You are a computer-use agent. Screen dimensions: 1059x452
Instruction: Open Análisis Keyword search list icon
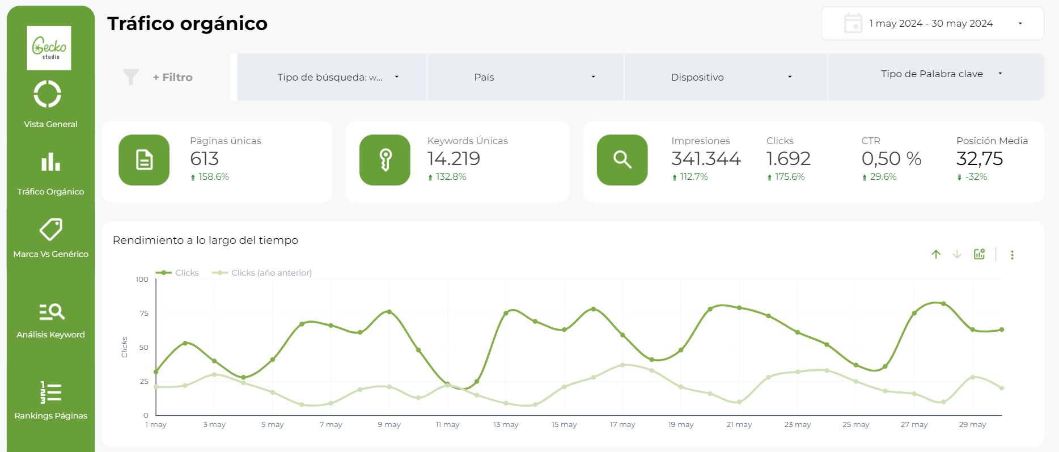coord(51,311)
